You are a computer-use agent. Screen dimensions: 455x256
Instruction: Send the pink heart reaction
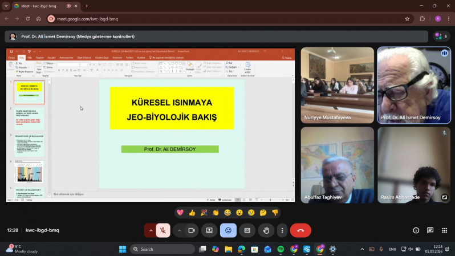[180, 213]
